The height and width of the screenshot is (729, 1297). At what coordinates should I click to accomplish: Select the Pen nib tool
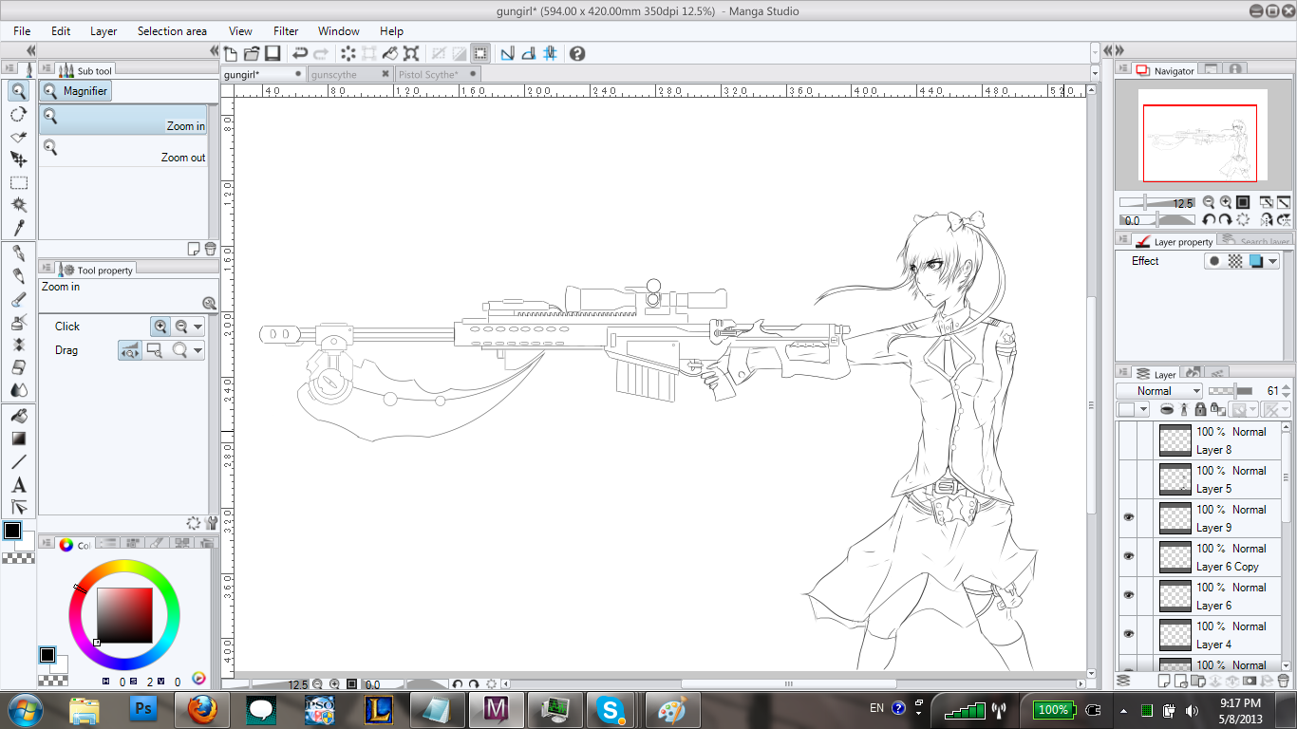[18, 253]
